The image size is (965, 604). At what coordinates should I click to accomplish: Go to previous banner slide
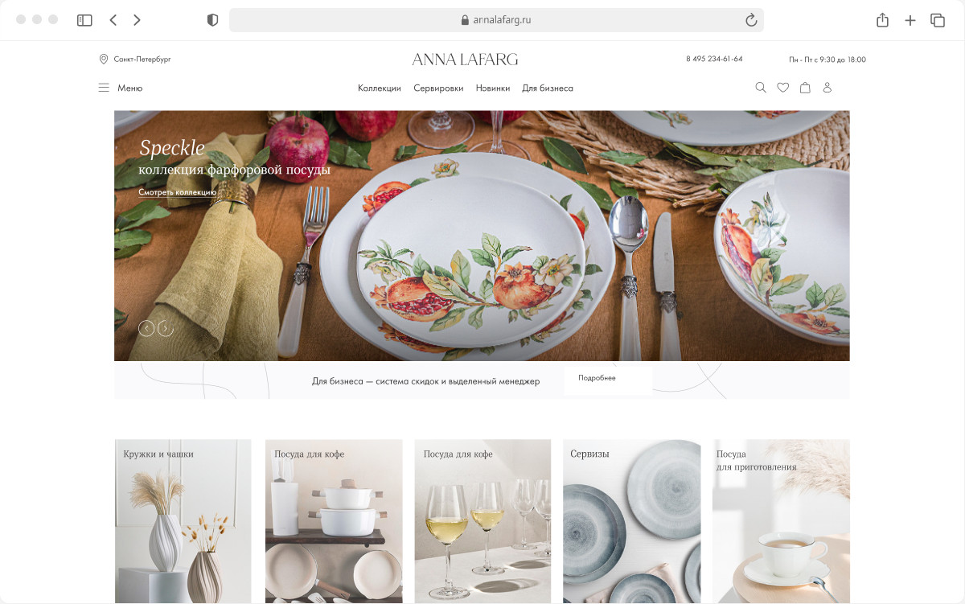146,328
